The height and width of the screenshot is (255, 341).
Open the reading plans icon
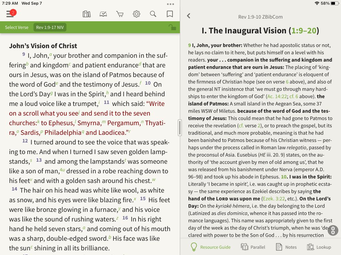pyautogui.click(x=103, y=14)
